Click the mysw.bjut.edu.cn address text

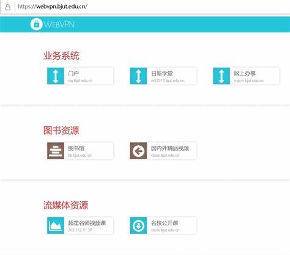[248, 81]
